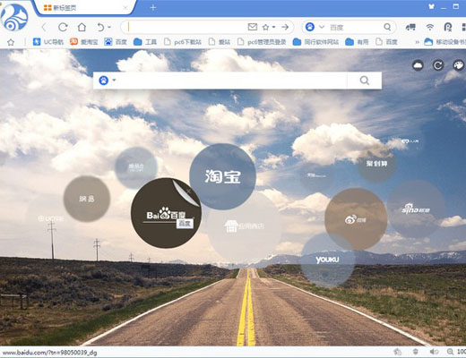Click the skin shirt icon in the title bar
Image resolution: width=466 pixels, height=358 pixels.
431,6
